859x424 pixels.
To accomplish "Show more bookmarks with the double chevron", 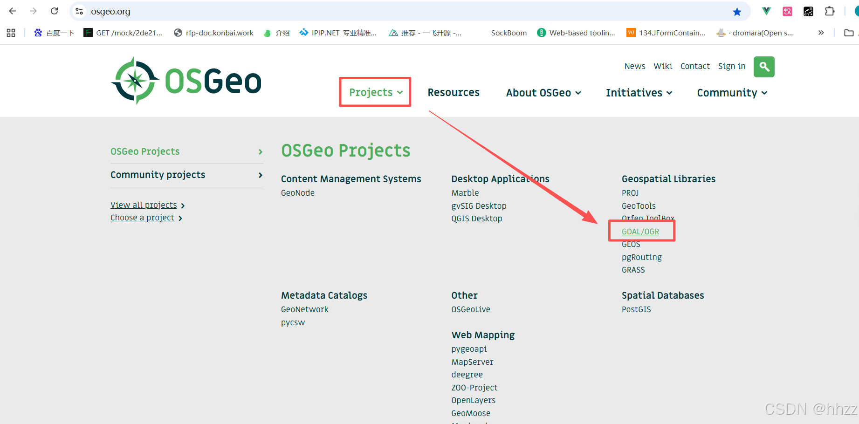I will pyautogui.click(x=821, y=33).
